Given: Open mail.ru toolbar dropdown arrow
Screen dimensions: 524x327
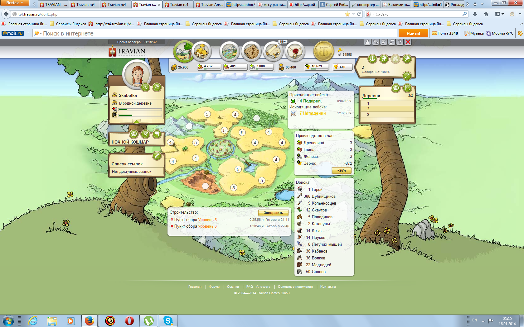Looking at the screenshot, I should tap(28, 33).
